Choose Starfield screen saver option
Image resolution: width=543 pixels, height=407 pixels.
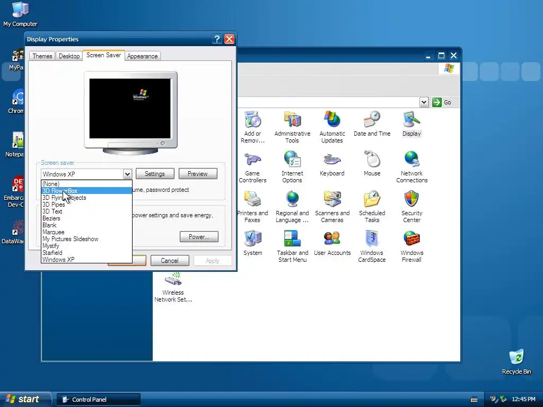(86, 253)
